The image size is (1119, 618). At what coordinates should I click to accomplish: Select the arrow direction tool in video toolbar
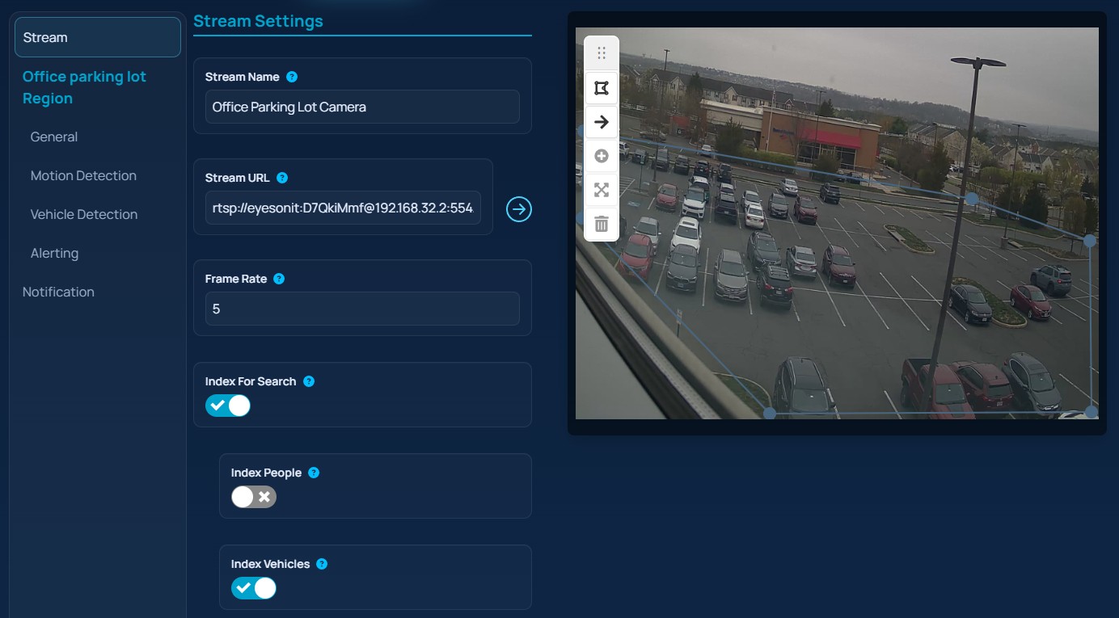(601, 122)
